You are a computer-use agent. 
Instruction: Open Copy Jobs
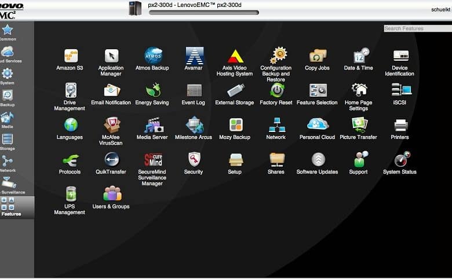point(317,60)
